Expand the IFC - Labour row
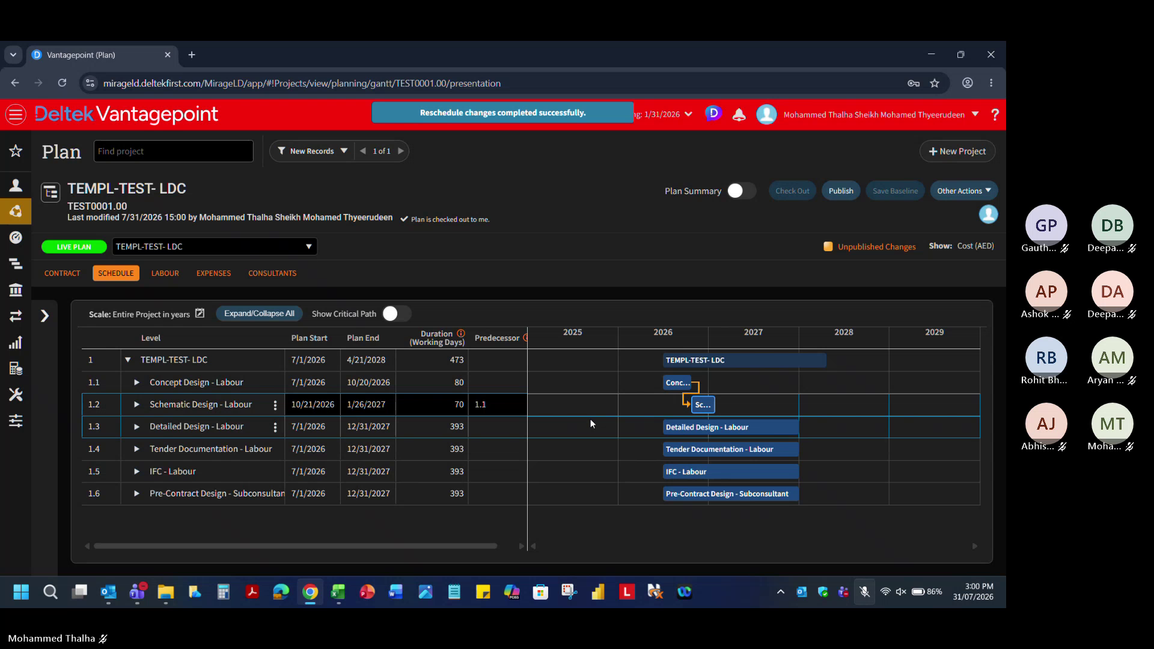Screen dimensions: 1154x649 pos(136,472)
